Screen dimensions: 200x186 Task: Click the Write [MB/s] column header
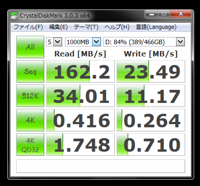[x=151, y=54]
